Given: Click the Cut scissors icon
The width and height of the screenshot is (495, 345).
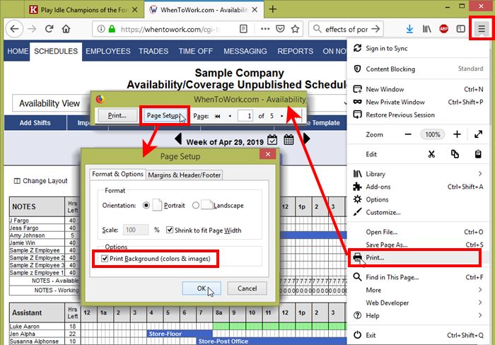Looking at the screenshot, I should (431, 154).
